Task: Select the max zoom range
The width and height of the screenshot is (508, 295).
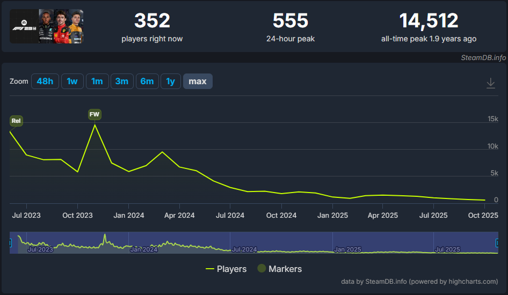Action: tap(198, 81)
